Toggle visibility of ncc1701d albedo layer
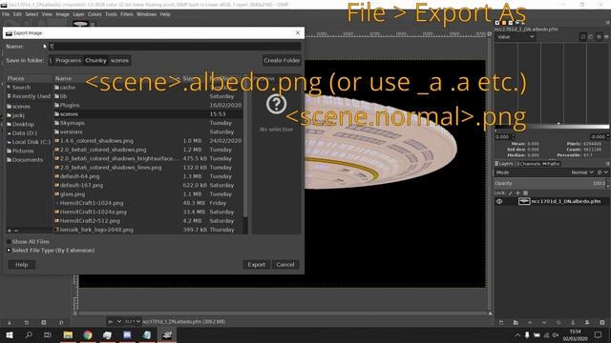The image size is (611, 343). (x=499, y=201)
